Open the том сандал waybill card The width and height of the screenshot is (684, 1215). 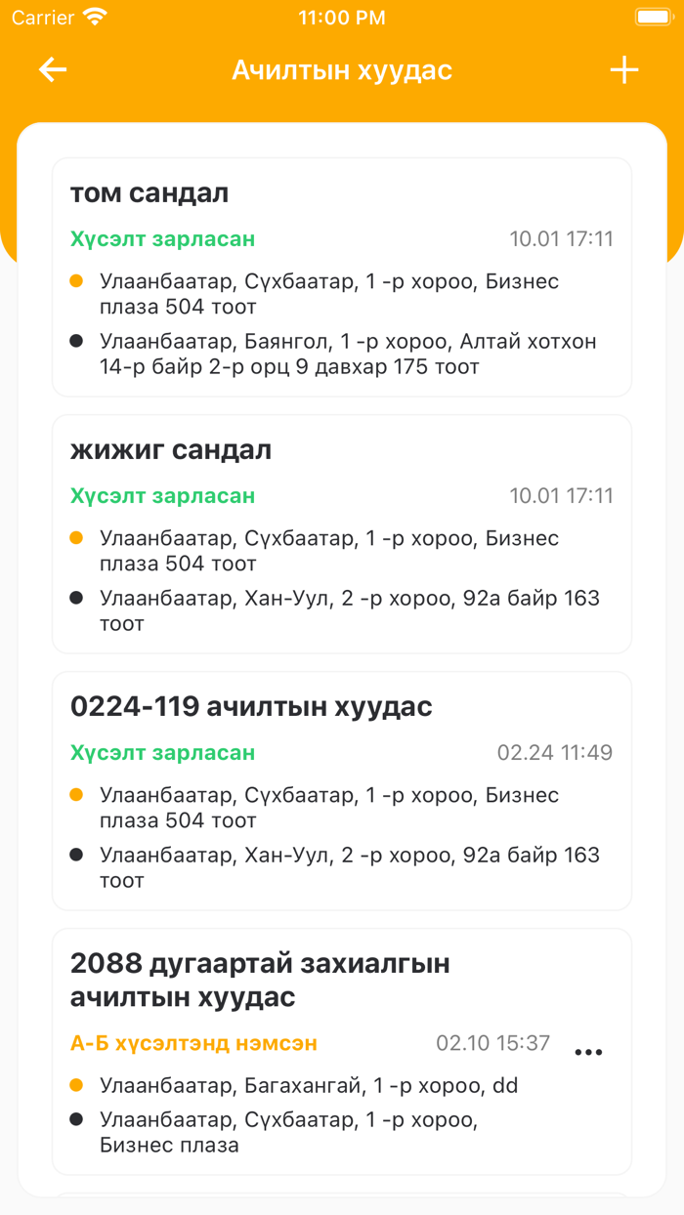(342, 276)
